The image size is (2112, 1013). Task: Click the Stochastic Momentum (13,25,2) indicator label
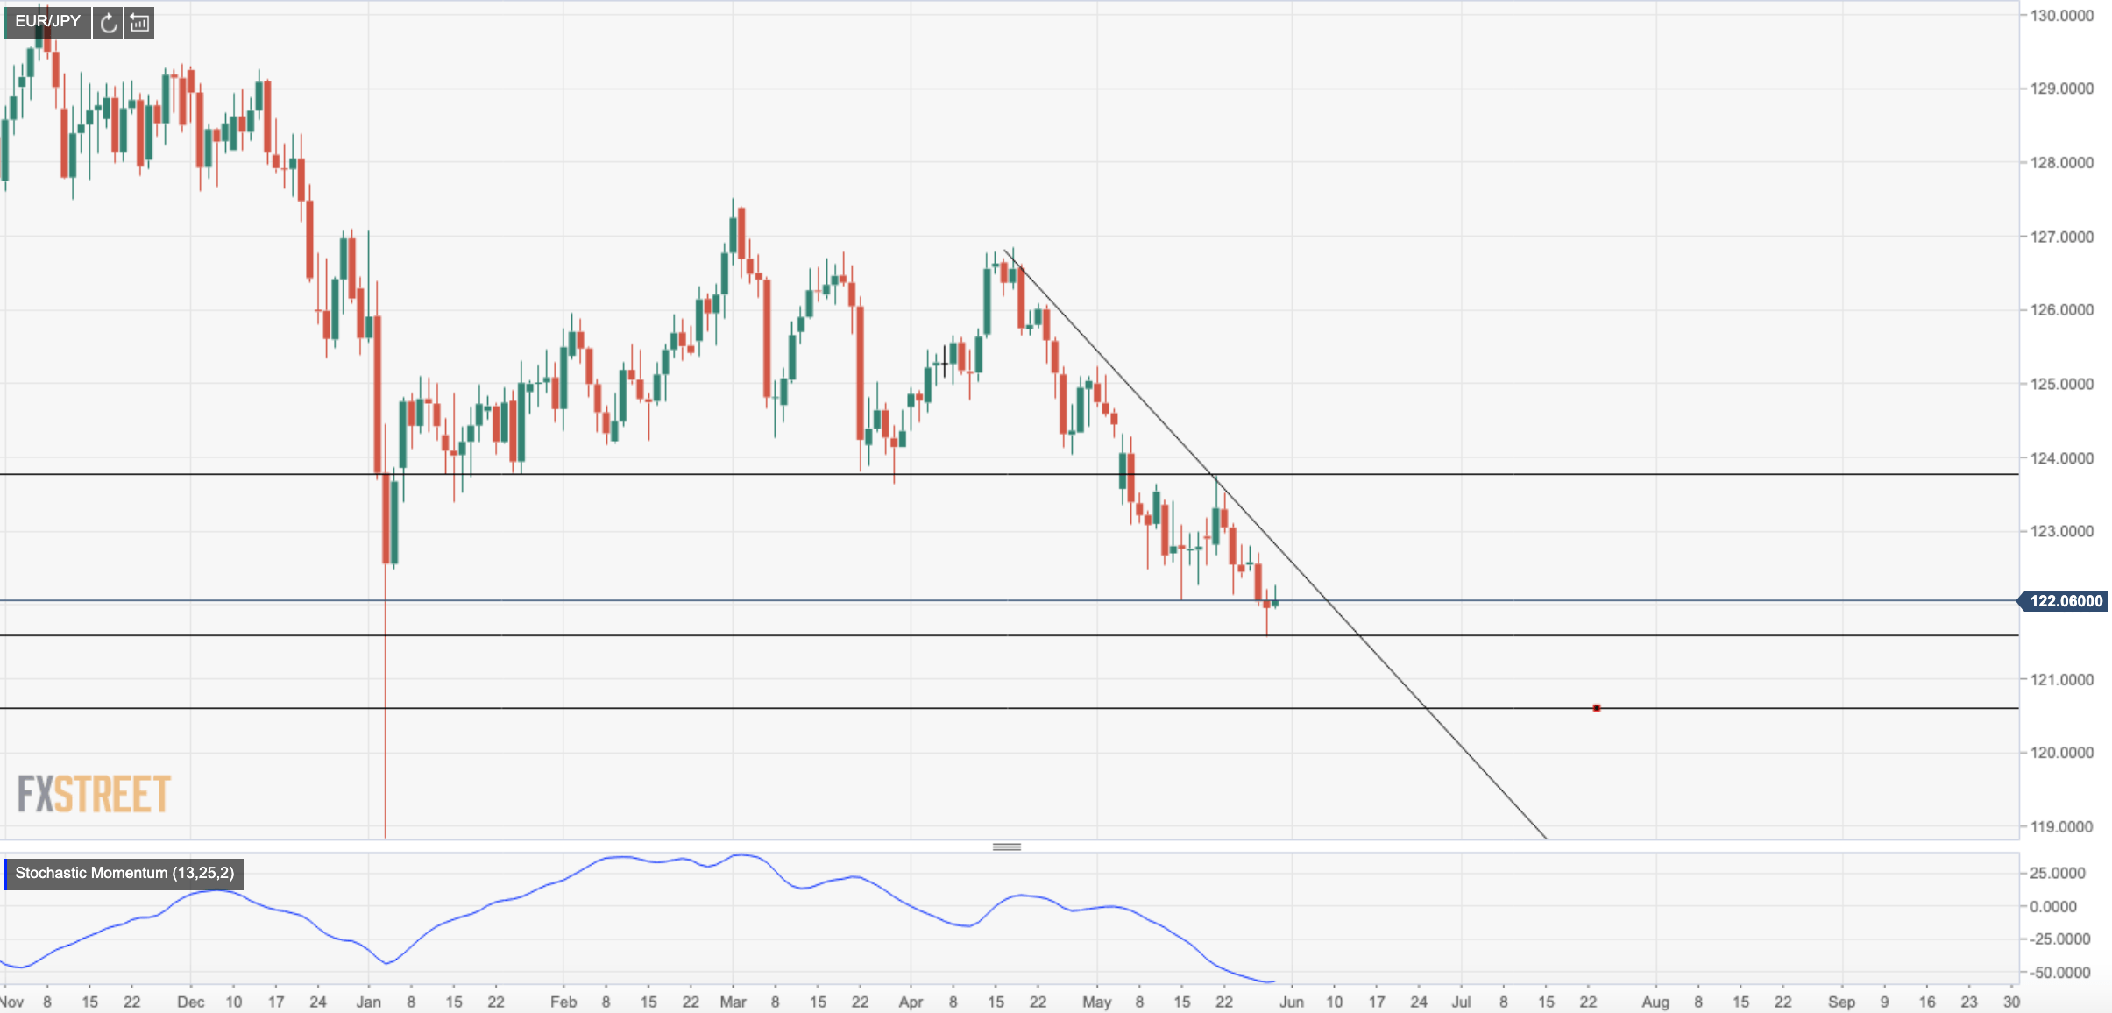click(124, 873)
